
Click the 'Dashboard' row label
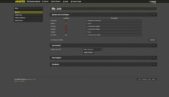(x=53, y=21)
